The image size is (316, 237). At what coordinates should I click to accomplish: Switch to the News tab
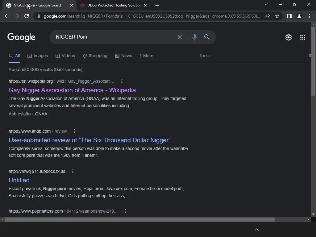tap(123, 56)
